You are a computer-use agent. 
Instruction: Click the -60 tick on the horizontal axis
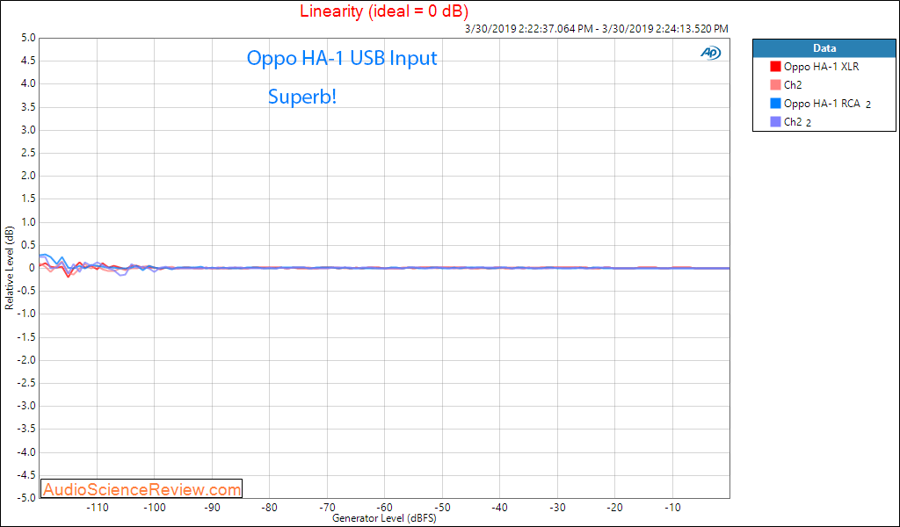(385, 508)
